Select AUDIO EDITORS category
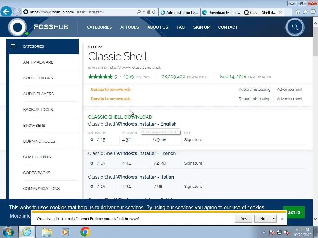 [x=38, y=78]
